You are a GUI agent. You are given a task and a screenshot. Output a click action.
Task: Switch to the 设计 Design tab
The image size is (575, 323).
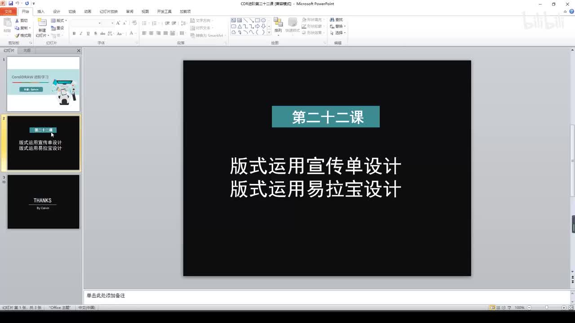pyautogui.click(x=56, y=12)
